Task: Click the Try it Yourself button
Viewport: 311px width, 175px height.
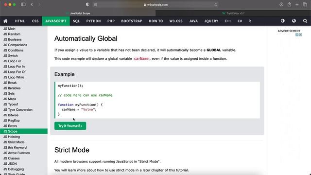Action: tap(70, 126)
